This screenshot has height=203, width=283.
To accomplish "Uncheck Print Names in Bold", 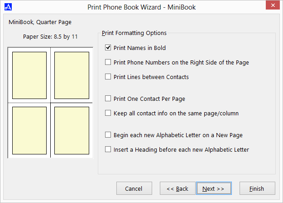I will tap(108, 47).
